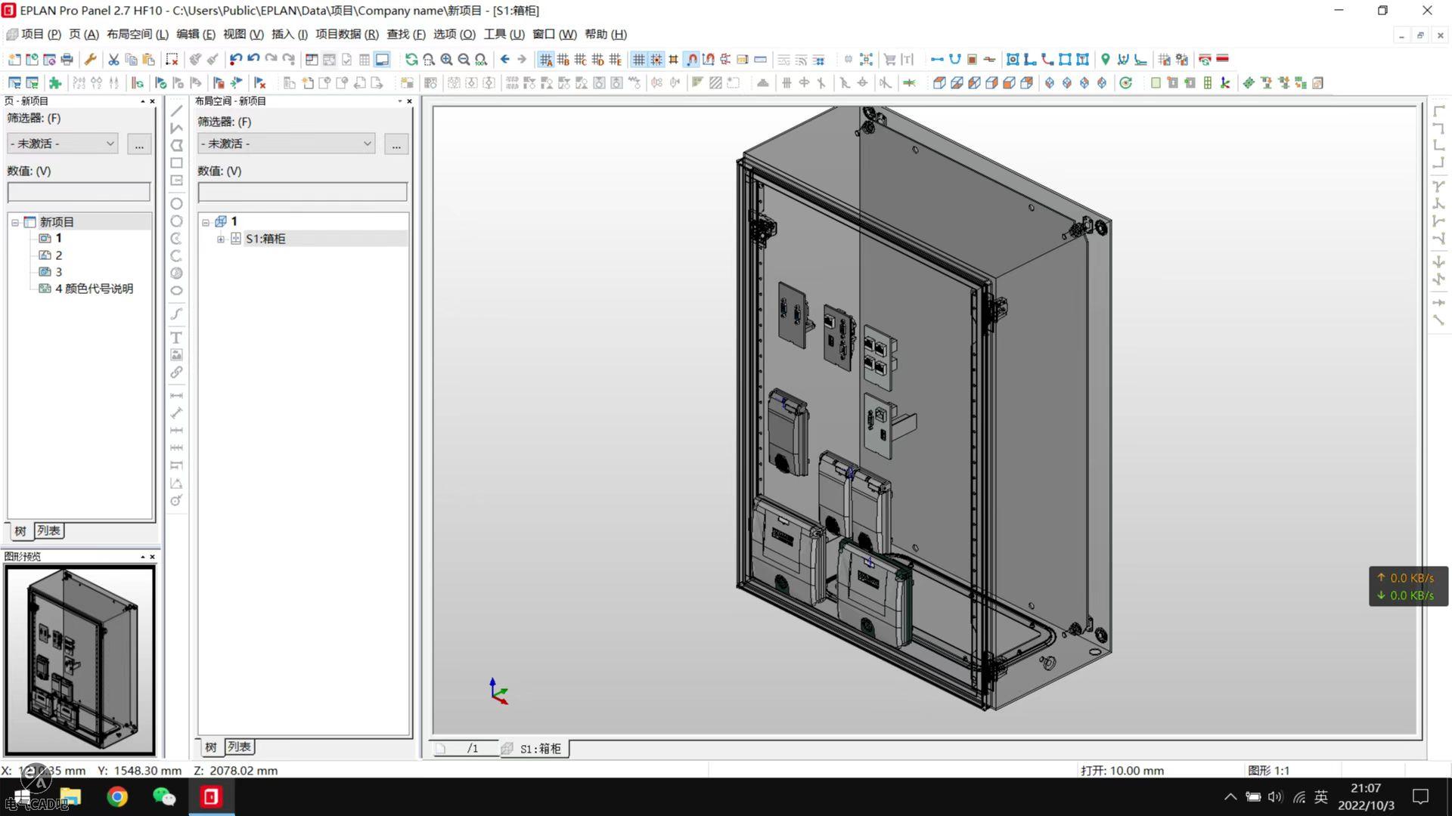This screenshot has height=816, width=1452.
Task: Select Grid E icon
Action: 615,59
